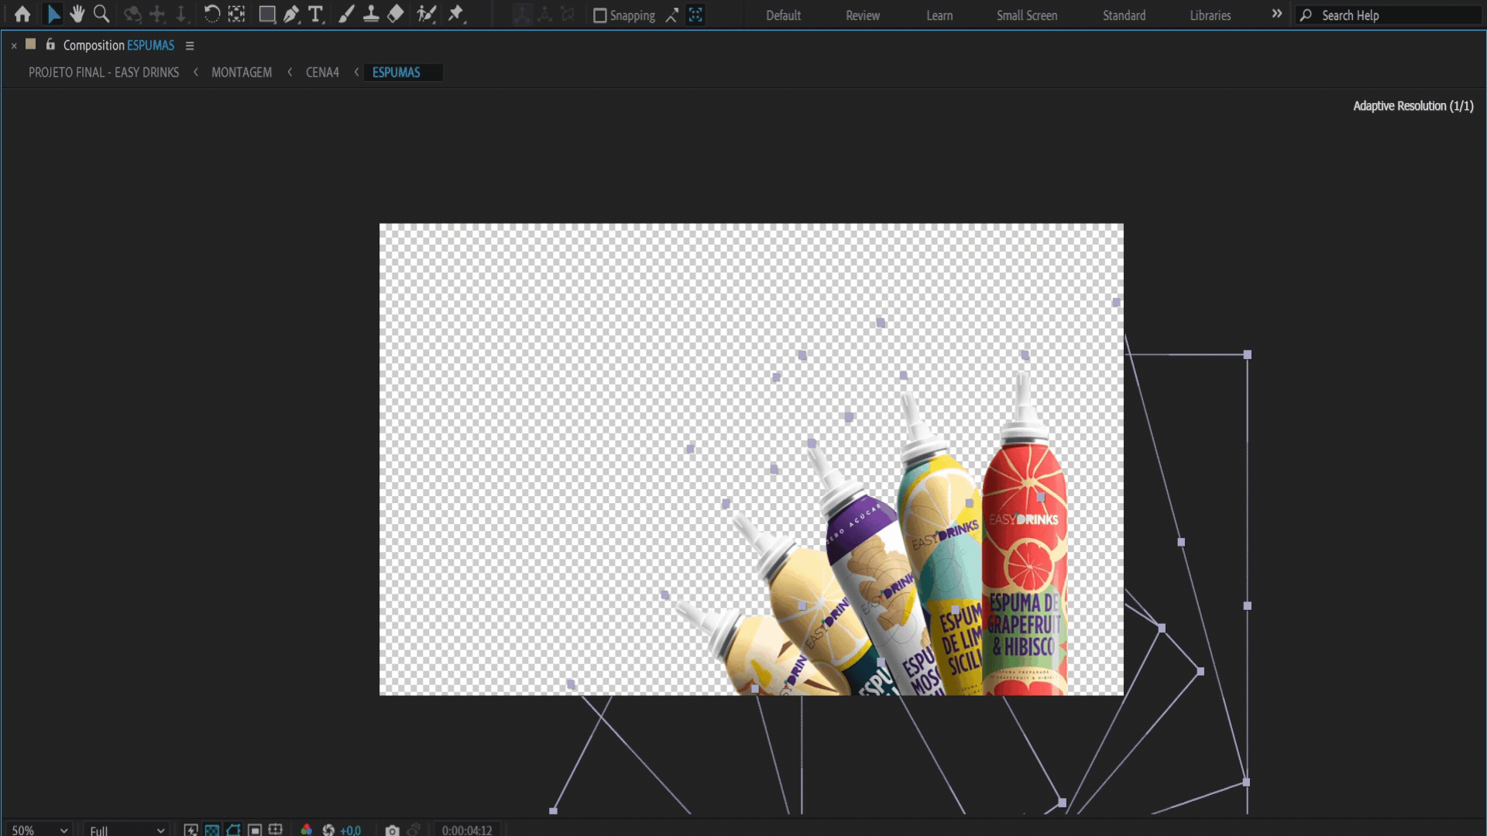
Task: Select the Roto Brush tool
Action: click(426, 14)
